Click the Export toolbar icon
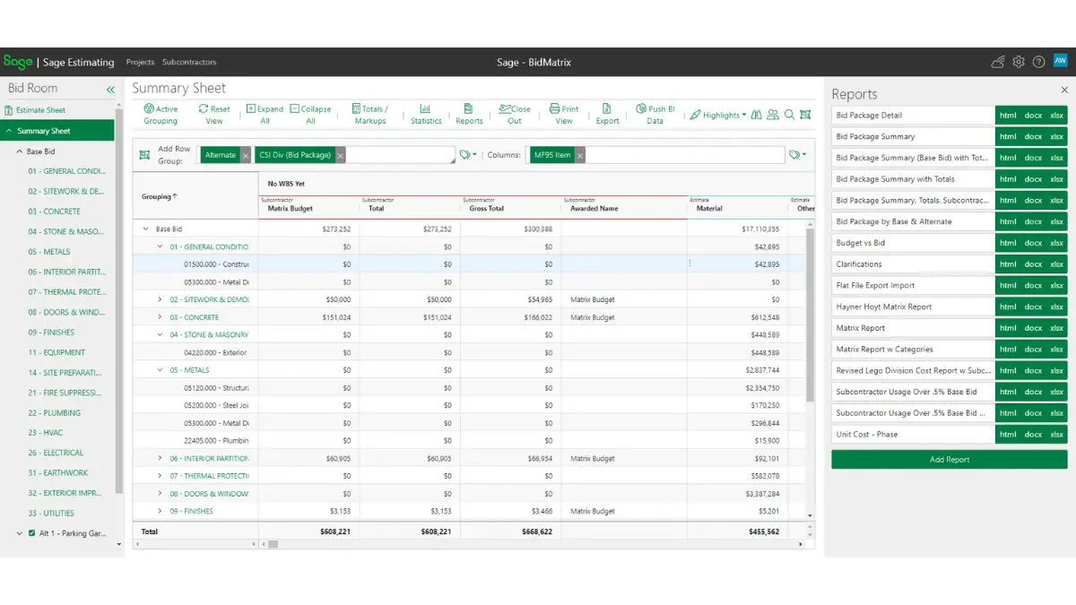1076x605 pixels. click(x=607, y=108)
